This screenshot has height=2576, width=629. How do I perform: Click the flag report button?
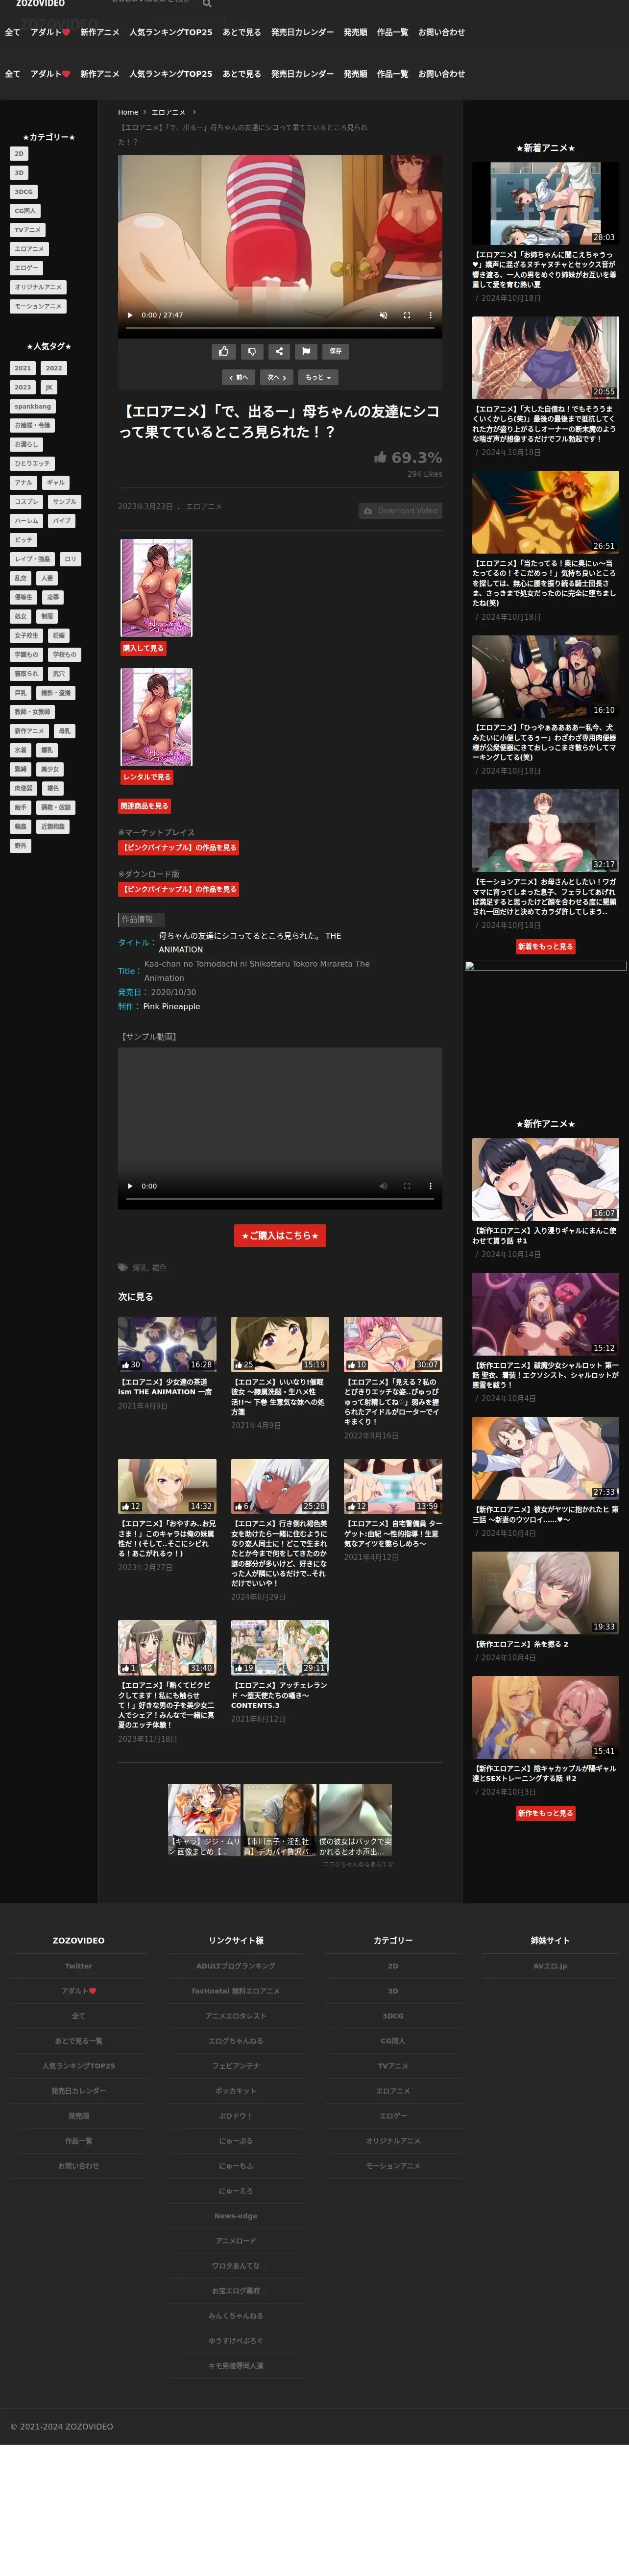click(306, 351)
